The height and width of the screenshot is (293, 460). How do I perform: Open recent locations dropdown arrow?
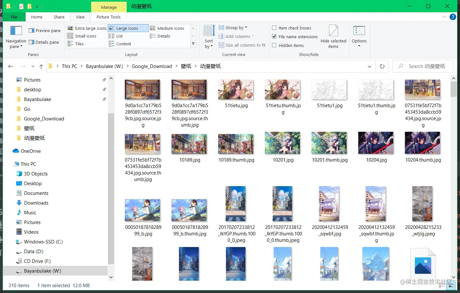[x=33, y=66]
